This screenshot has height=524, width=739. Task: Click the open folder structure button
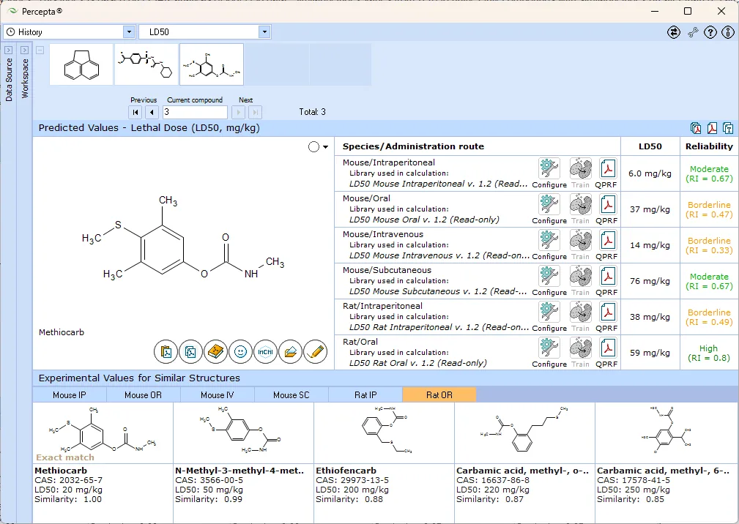[290, 352]
